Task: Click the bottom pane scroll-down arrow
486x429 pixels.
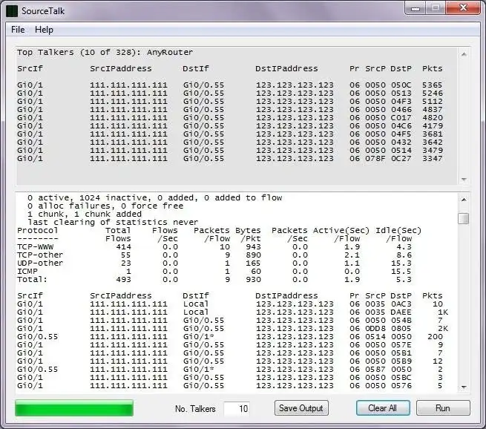Action: [x=464, y=387]
